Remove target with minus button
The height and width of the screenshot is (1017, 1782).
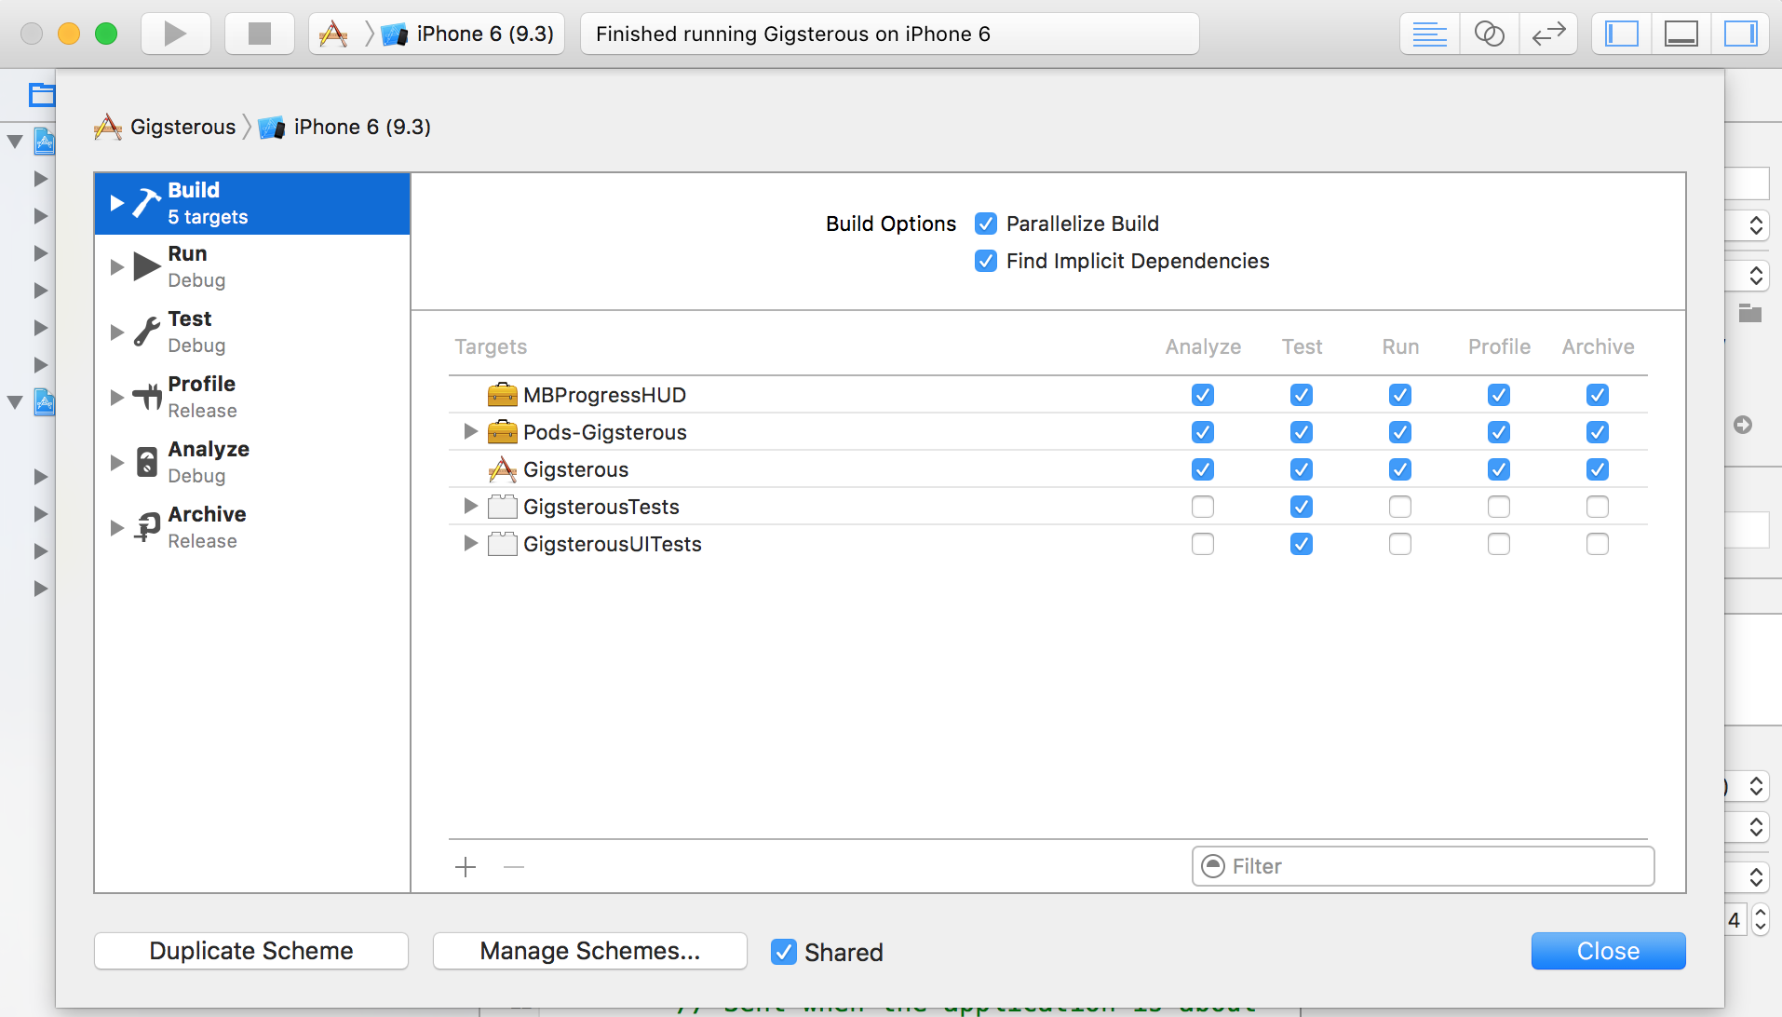[514, 867]
